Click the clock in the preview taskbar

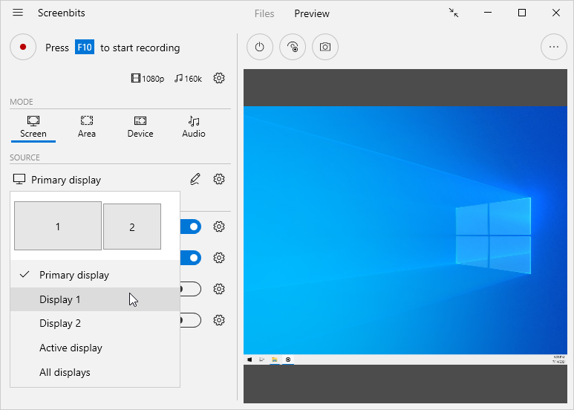[558, 359]
